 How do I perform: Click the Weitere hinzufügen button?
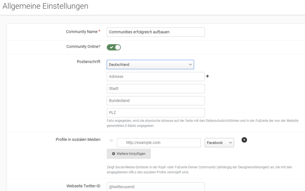[x=129, y=154]
